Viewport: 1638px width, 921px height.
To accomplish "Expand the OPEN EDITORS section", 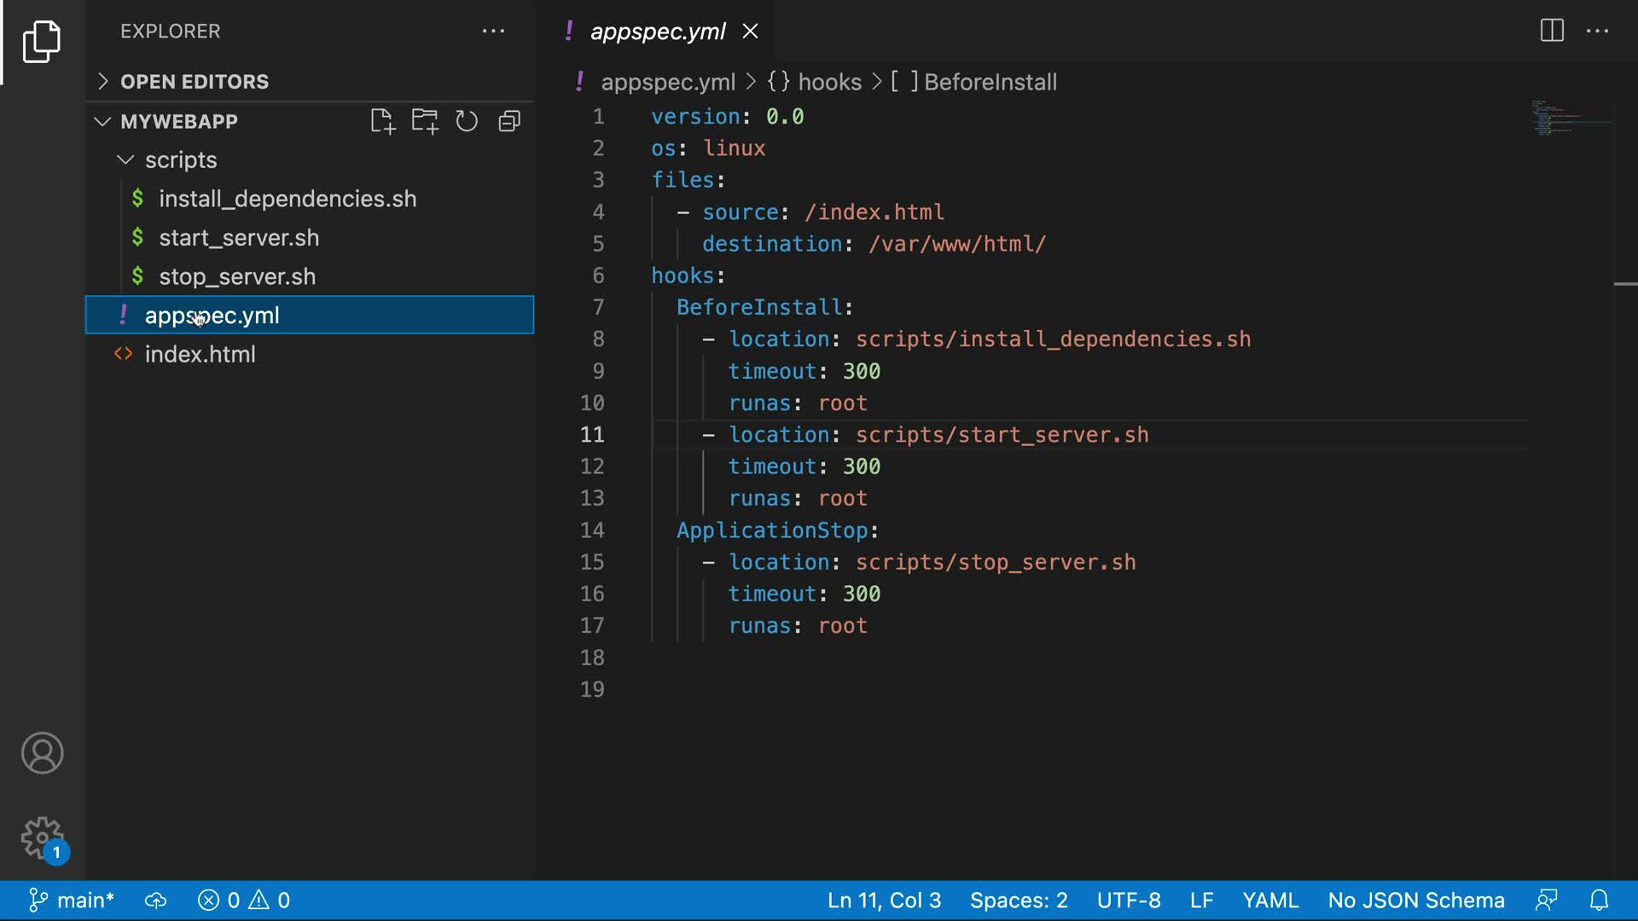I will pyautogui.click(x=195, y=82).
